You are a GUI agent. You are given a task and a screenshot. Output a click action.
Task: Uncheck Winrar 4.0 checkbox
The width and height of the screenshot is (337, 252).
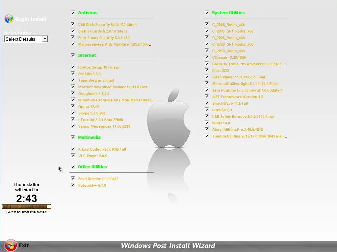click(207, 123)
